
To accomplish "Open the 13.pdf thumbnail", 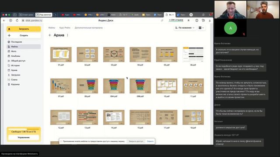I will pyautogui.click(x=87, y=117).
